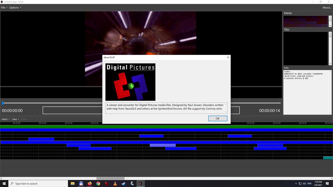Click the Palette color preview strip
The image size is (333, 187).
(x=306, y=21)
